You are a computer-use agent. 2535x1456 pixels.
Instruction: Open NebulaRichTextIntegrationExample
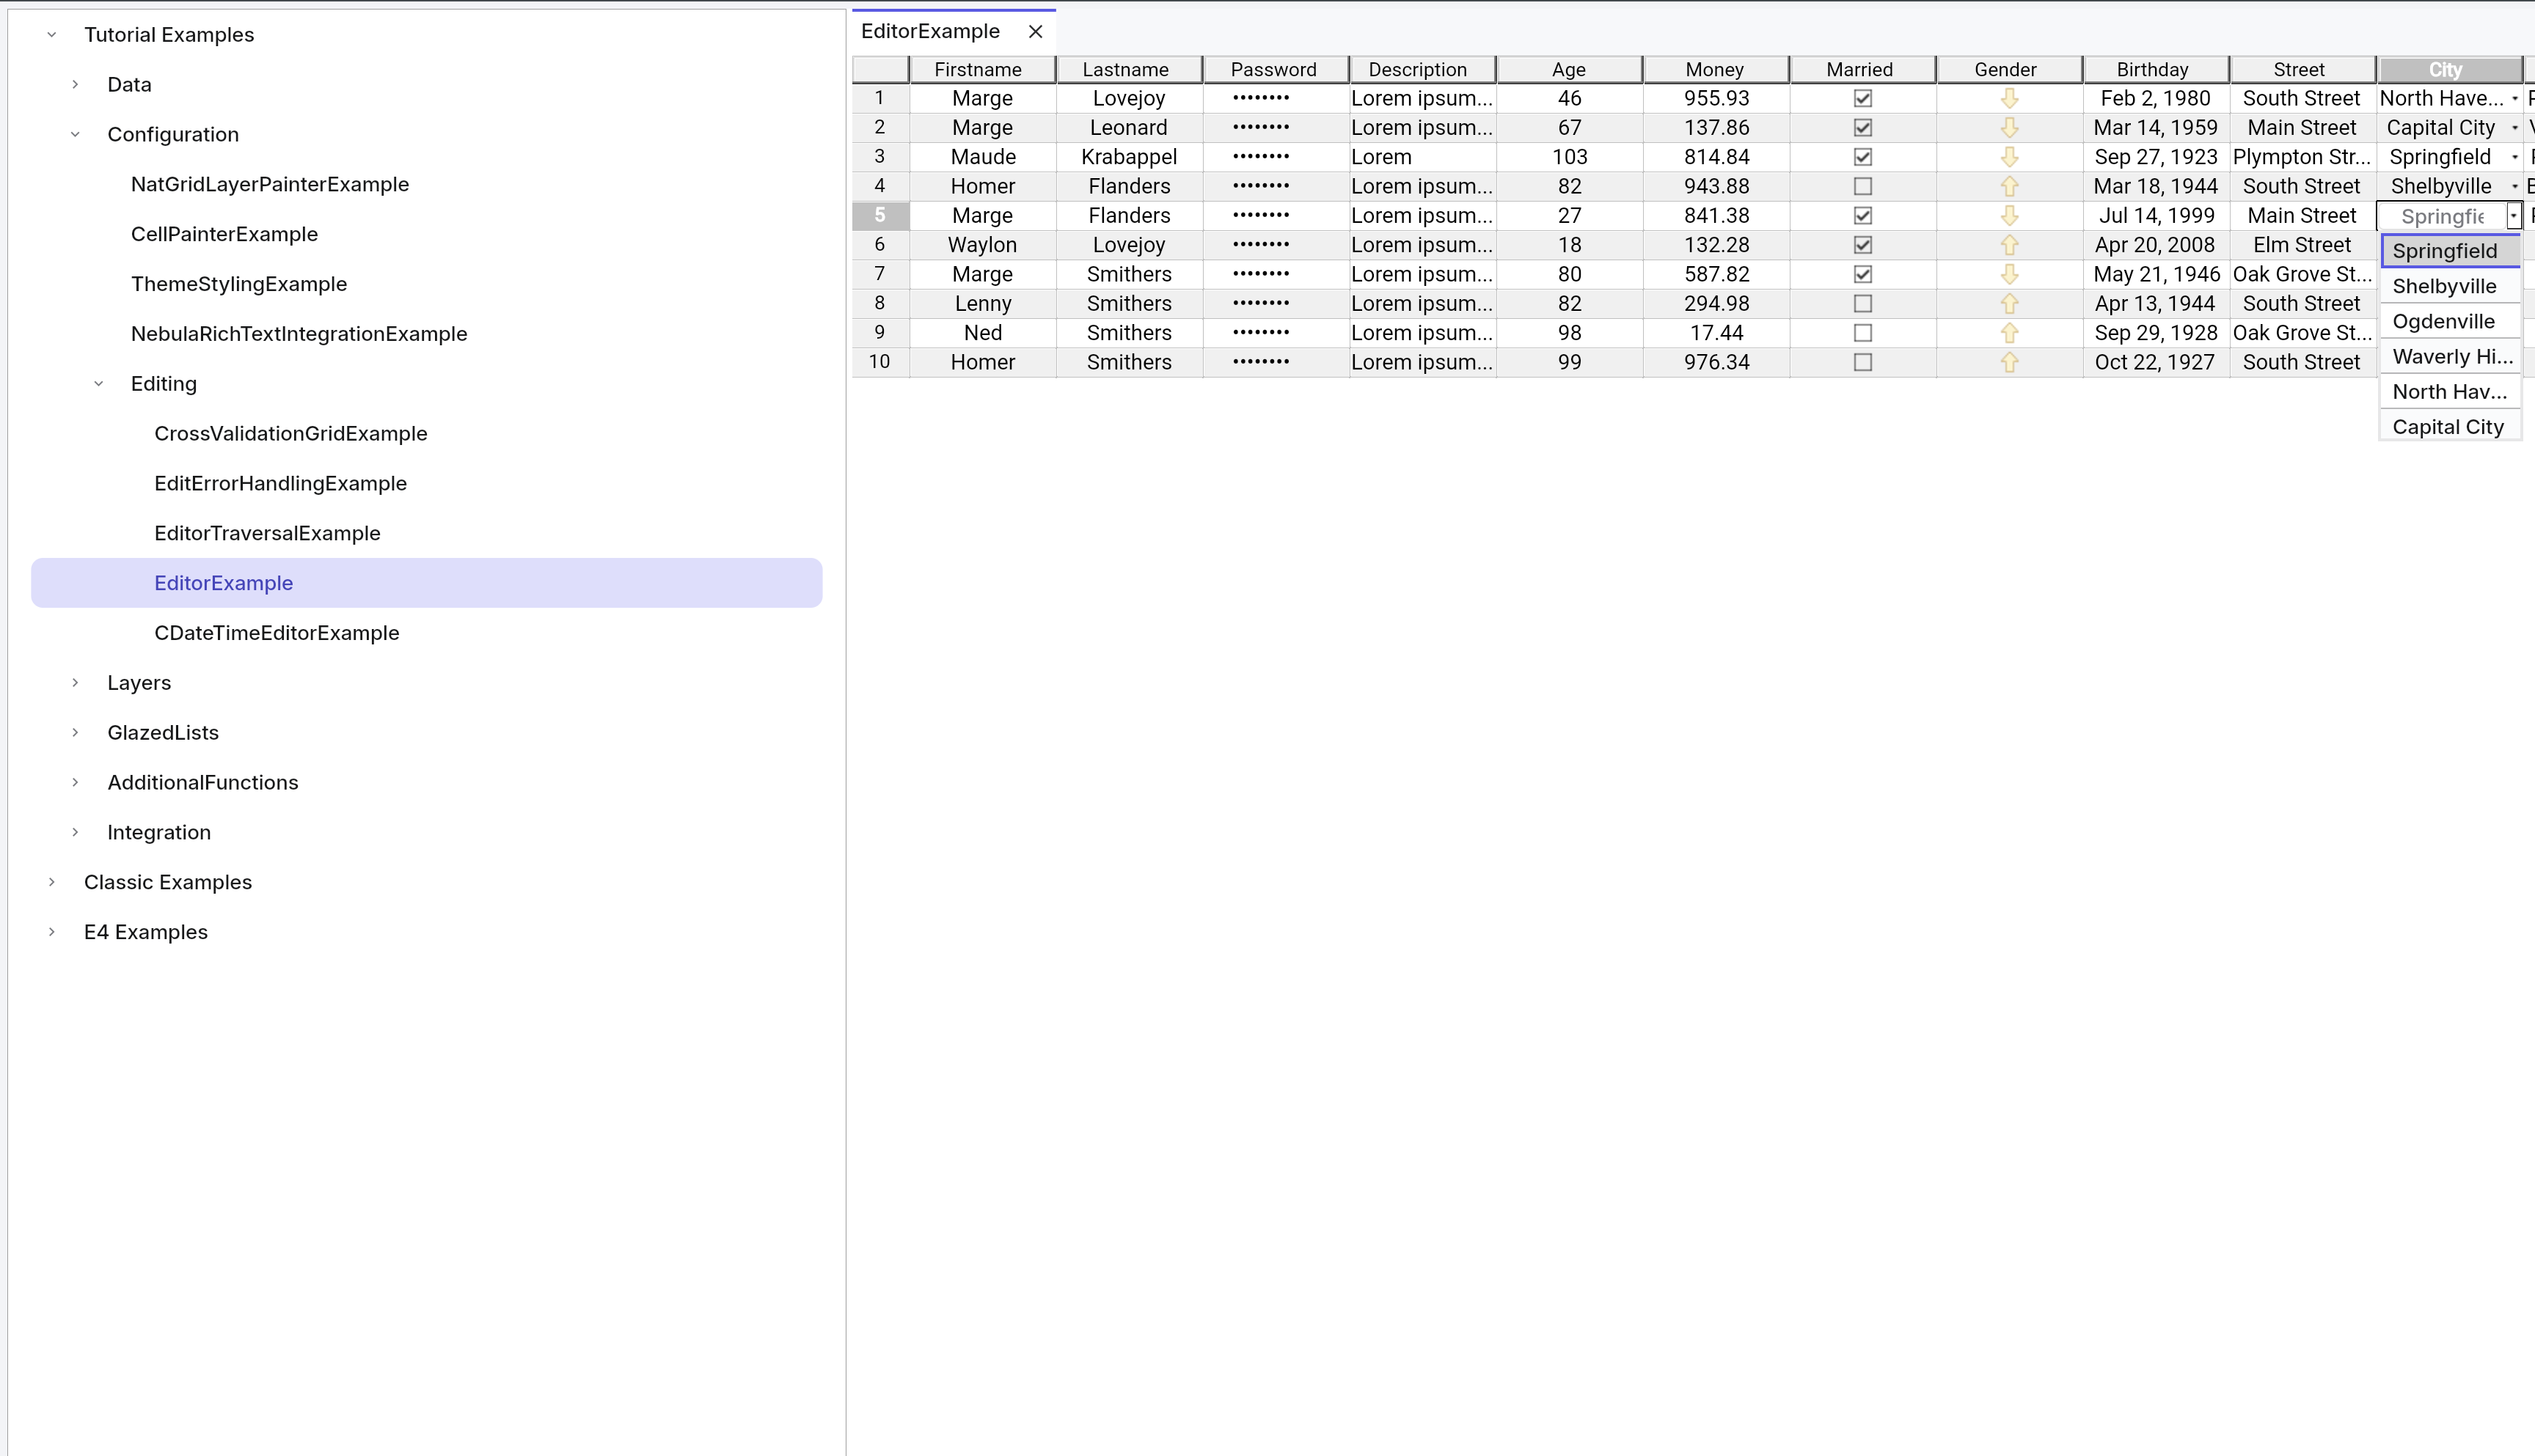click(299, 334)
